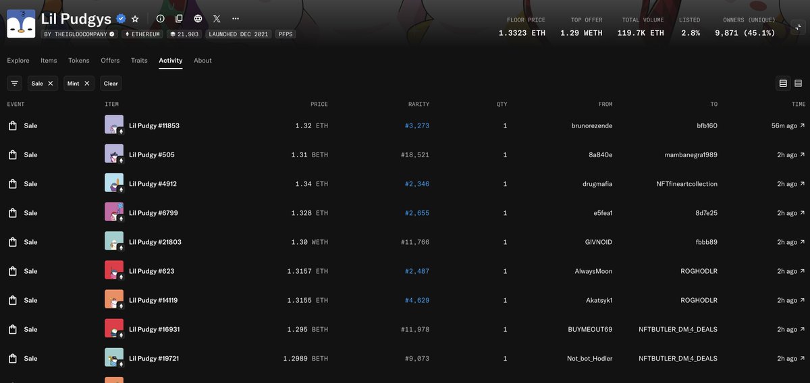This screenshot has width=810, height=383.
Task: Open buyer bfb160 profile
Action: 707,126
